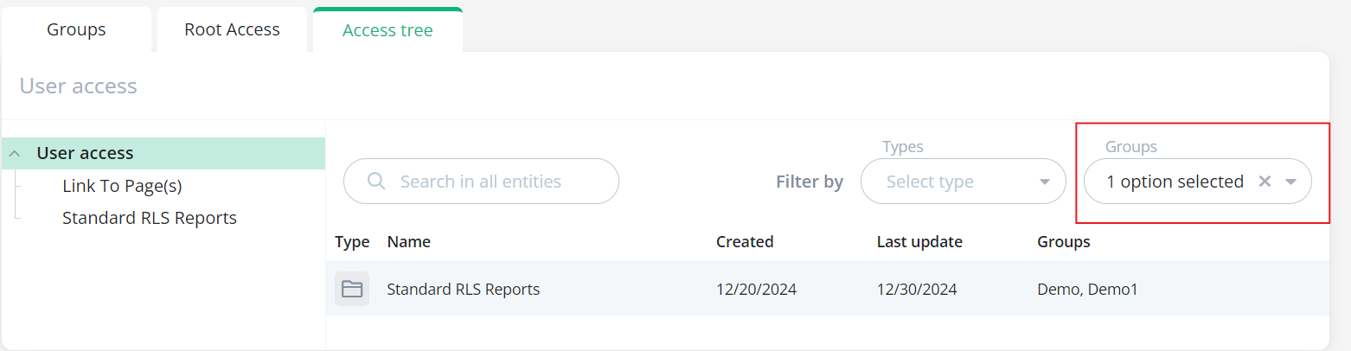Open the Select type dropdown
The width and height of the screenshot is (1351, 351).
(963, 182)
